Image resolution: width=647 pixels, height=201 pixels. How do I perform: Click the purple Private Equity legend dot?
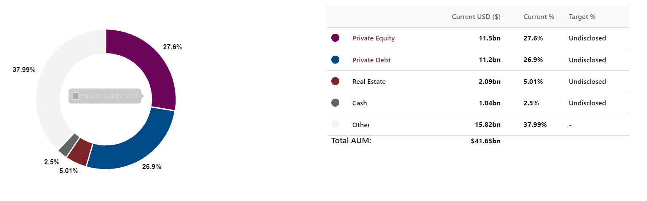[336, 38]
